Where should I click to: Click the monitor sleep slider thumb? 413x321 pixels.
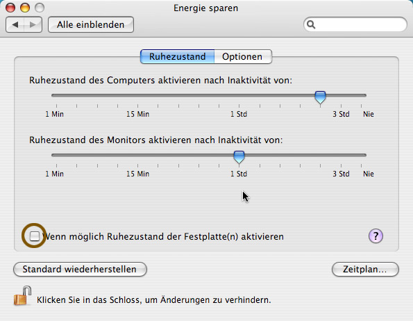click(239, 157)
